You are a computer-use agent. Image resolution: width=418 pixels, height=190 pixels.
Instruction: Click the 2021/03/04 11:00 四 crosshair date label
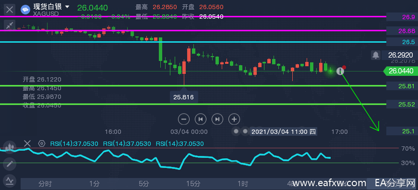pyautogui.click(x=284, y=131)
